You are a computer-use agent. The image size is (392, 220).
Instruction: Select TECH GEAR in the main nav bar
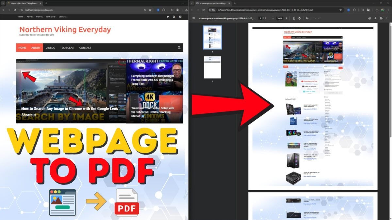[x=67, y=48]
